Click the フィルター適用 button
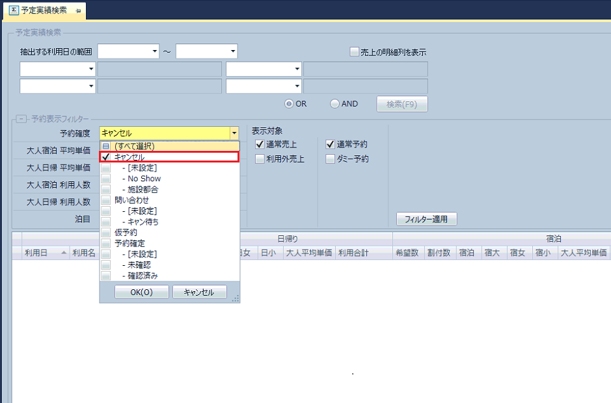Image resolution: width=611 pixels, height=403 pixels. 426,219
